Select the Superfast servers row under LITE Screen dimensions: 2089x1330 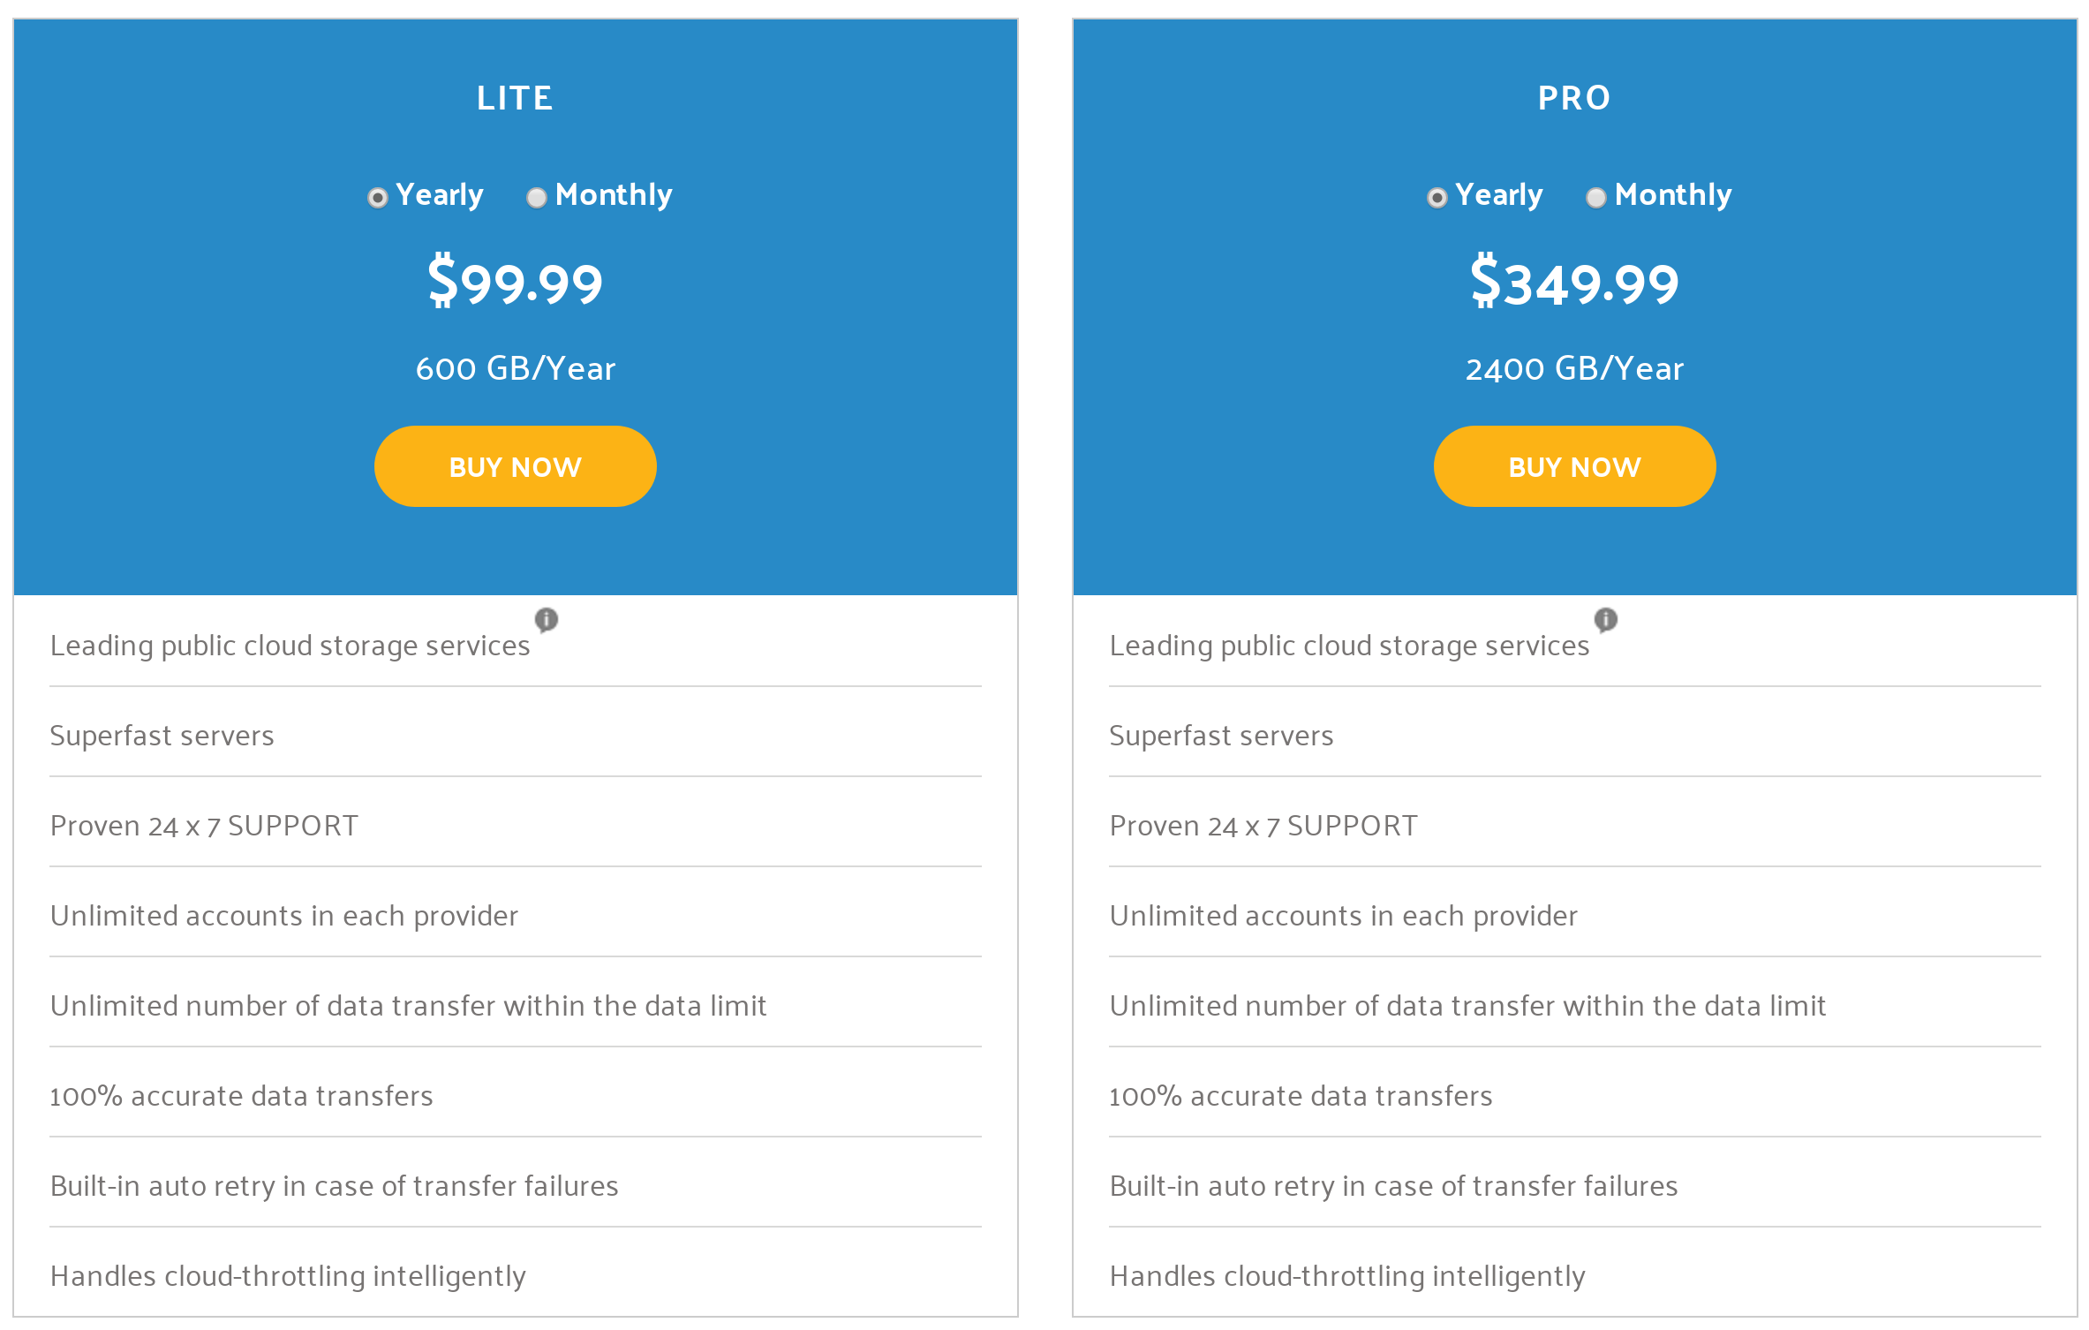[x=162, y=736]
